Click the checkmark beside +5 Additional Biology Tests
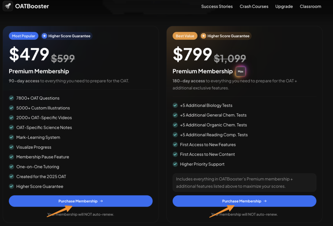Viewport: 333px width, 226px height. pos(175,105)
